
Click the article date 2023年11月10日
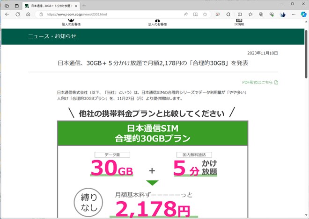click(263, 53)
